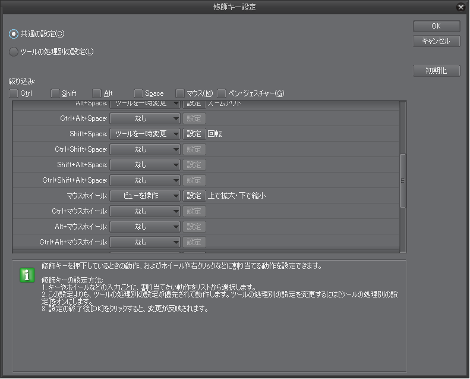The width and height of the screenshot is (470, 379).
Task: Click the OK button
Action: point(436,26)
